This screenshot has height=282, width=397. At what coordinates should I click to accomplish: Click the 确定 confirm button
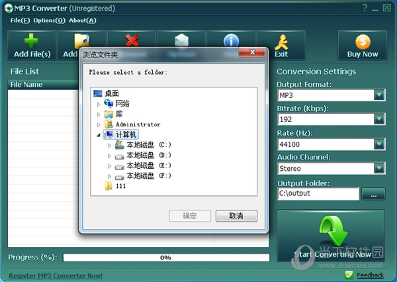tap(190, 216)
